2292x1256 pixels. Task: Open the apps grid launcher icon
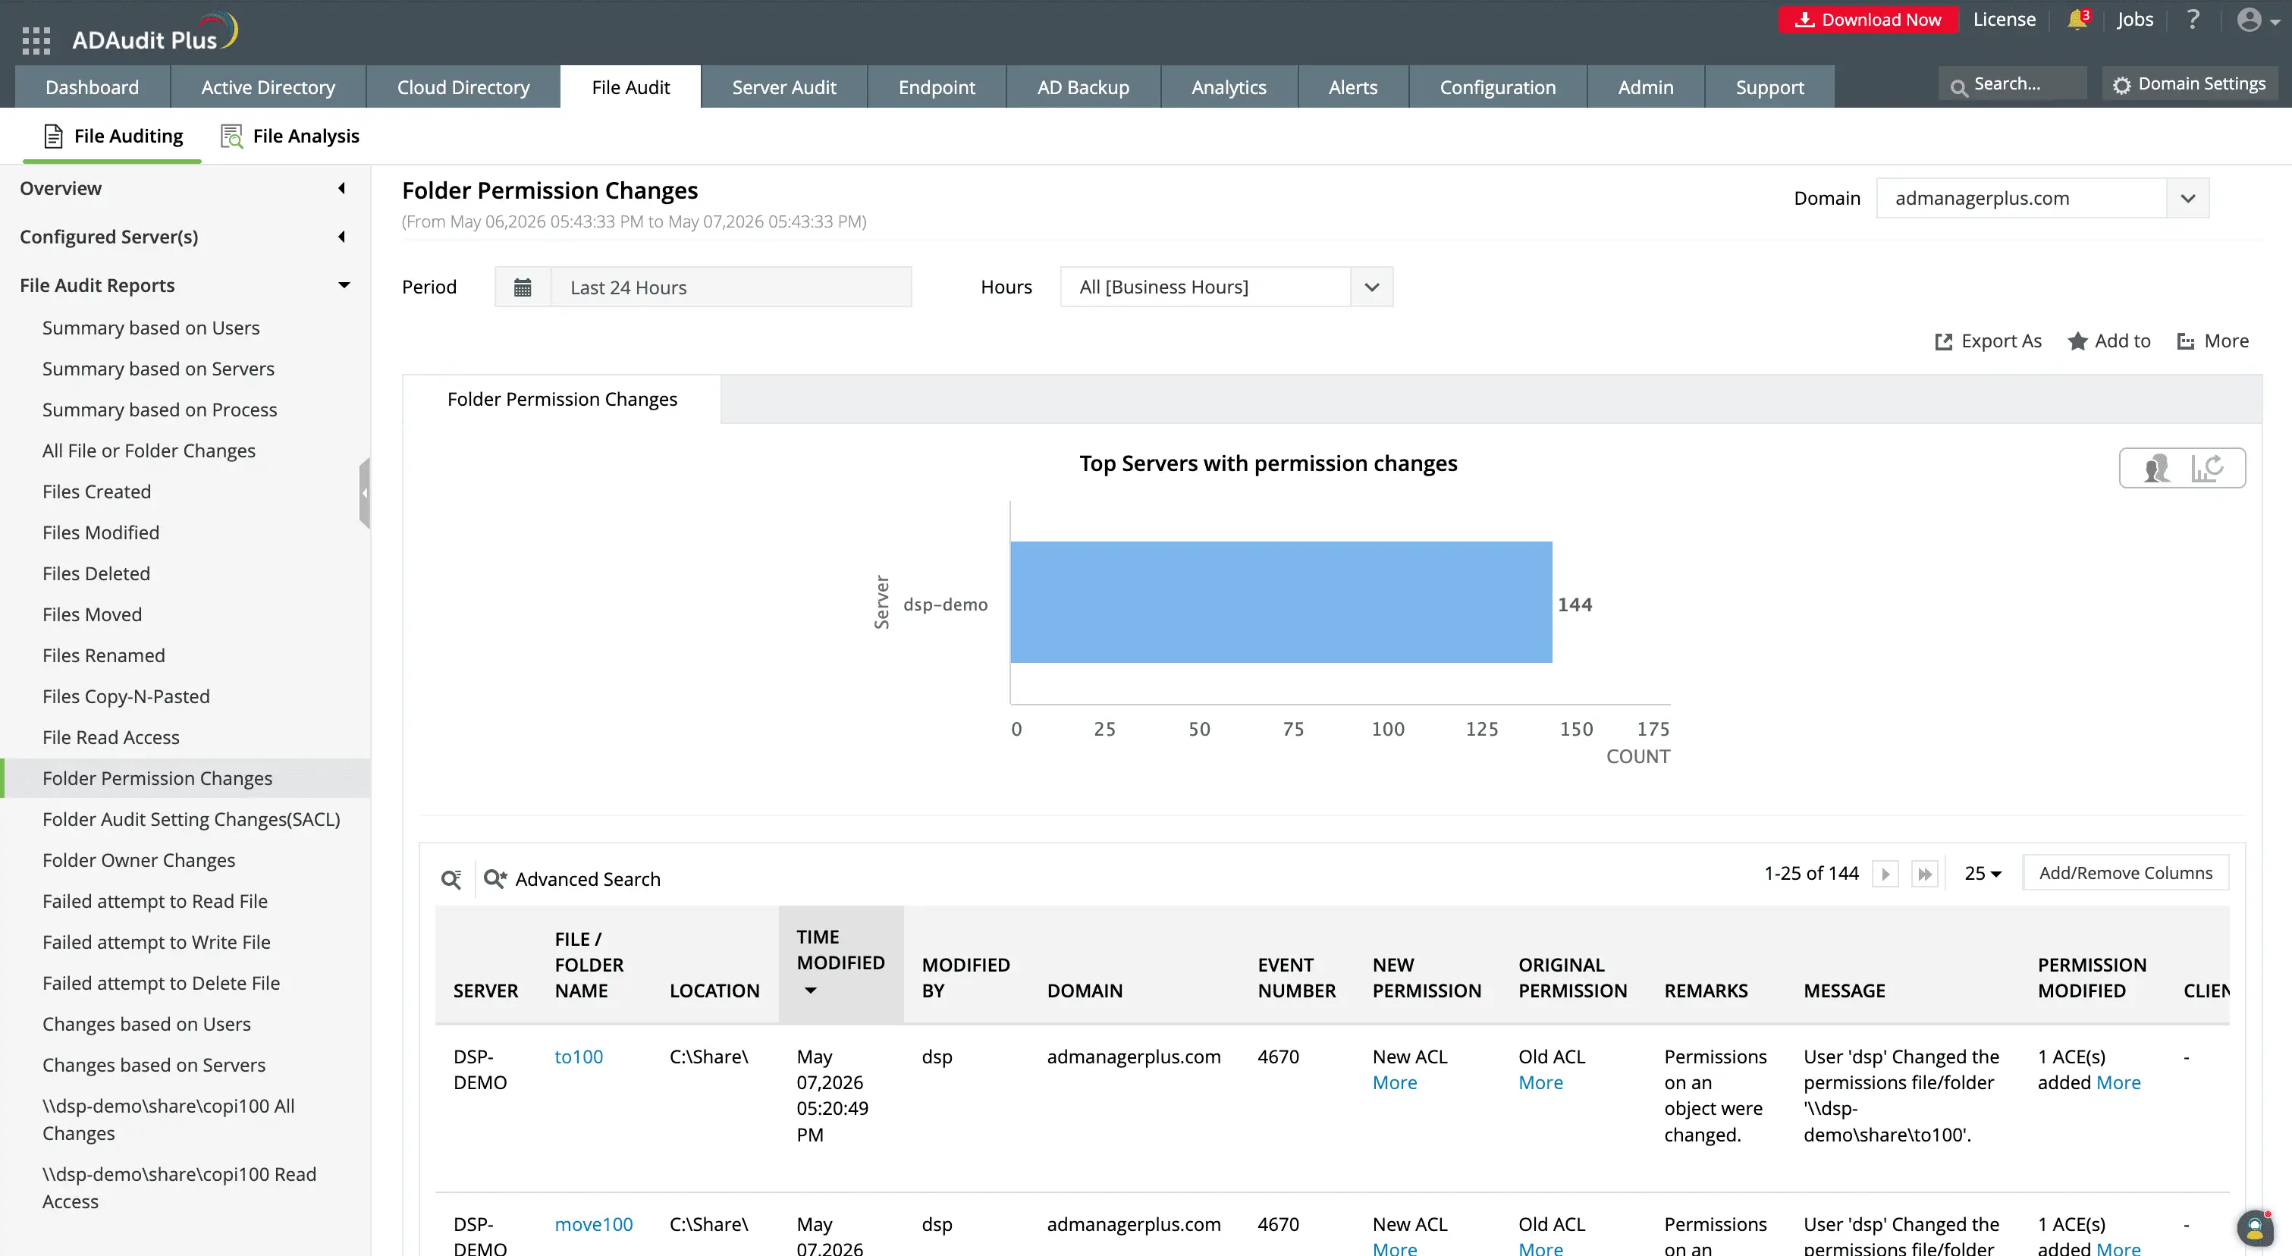pos(36,40)
